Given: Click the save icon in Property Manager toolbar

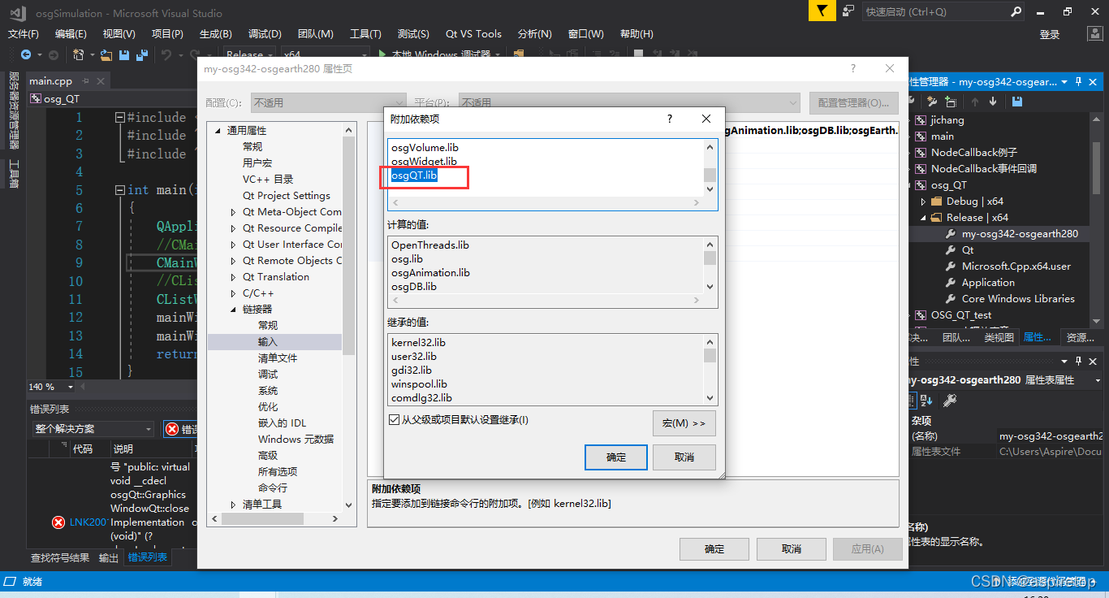Looking at the screenshot, I should click(x=1016, y=102).
